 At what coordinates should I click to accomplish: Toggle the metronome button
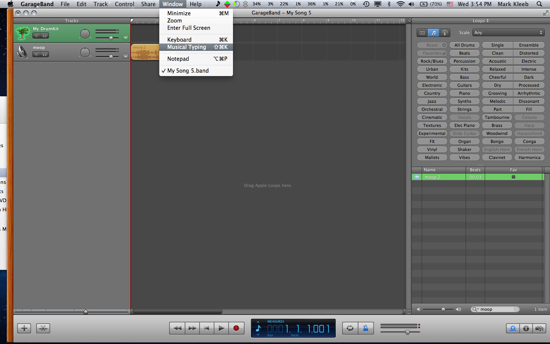click(x=366, y=328)
